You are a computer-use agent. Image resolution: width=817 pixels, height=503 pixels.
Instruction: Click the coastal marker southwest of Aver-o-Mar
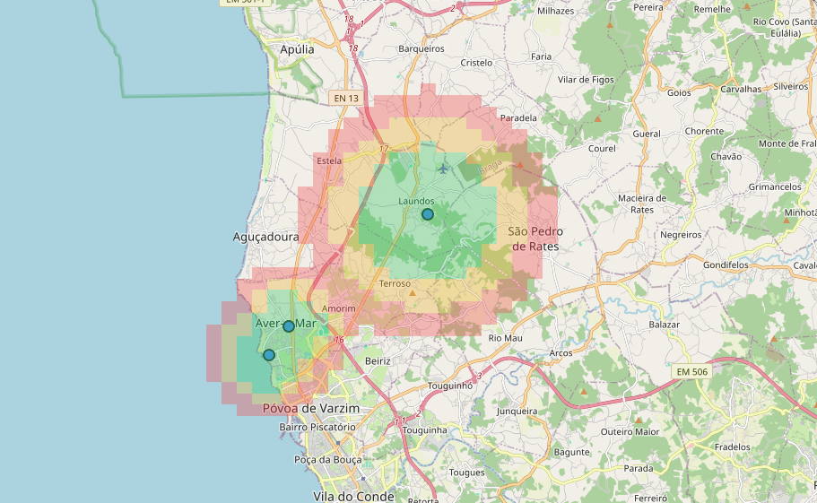click(269, 355)
